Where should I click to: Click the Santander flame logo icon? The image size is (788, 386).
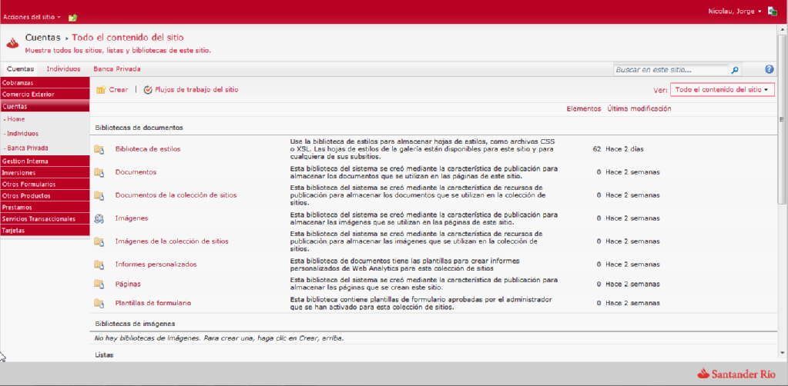coord(12,44)
